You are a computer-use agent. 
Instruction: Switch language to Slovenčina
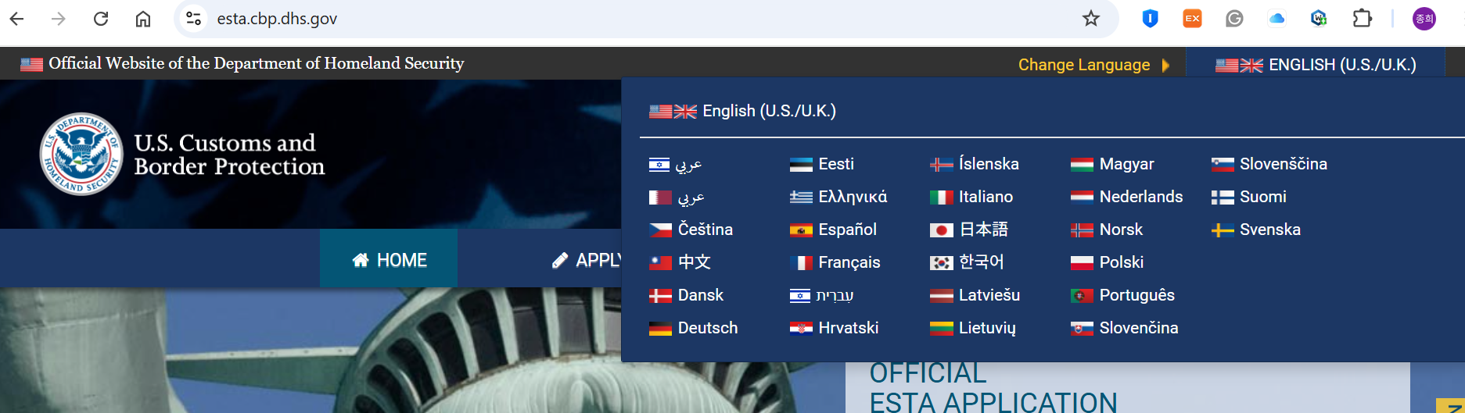point(1124,328)
